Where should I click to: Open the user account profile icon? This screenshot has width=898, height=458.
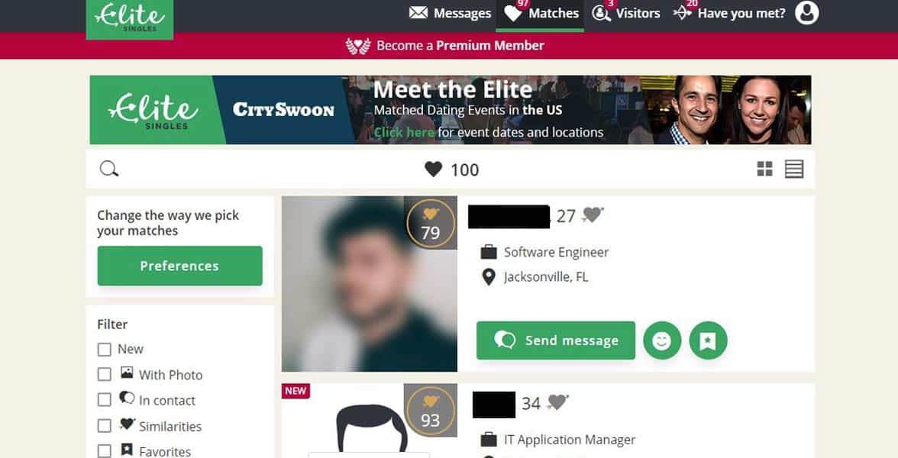(806, 12)
